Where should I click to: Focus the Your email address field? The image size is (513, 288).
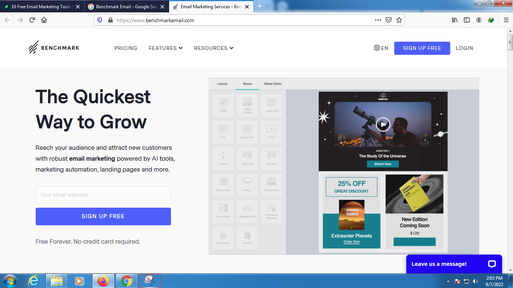(103, 195)
